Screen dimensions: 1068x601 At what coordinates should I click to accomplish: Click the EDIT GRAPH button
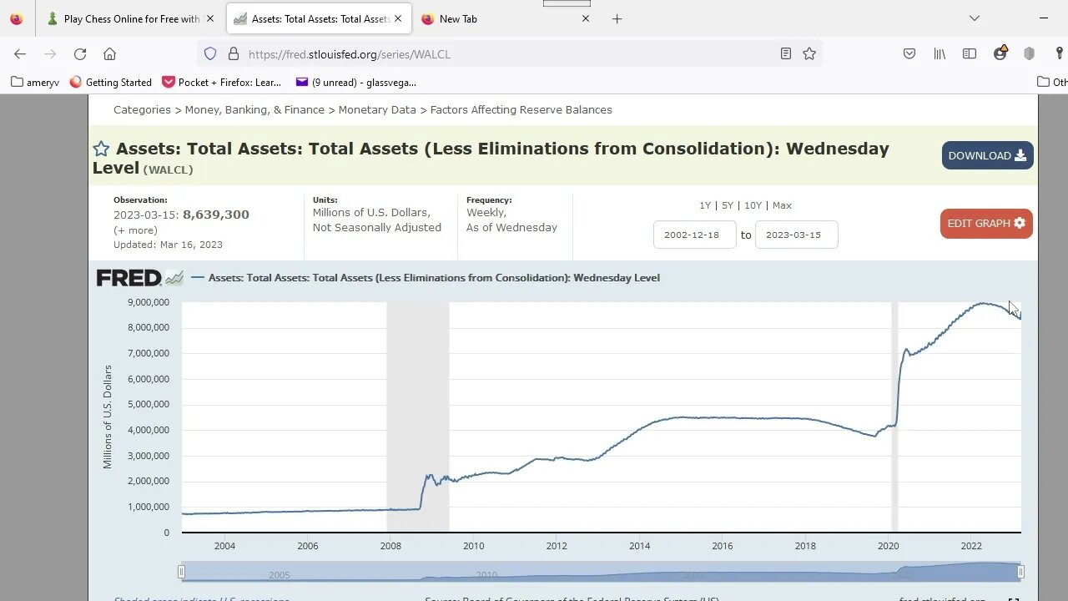[986, 223]
